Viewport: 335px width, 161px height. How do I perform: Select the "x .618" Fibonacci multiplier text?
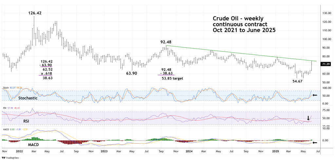tap(46, 74)
